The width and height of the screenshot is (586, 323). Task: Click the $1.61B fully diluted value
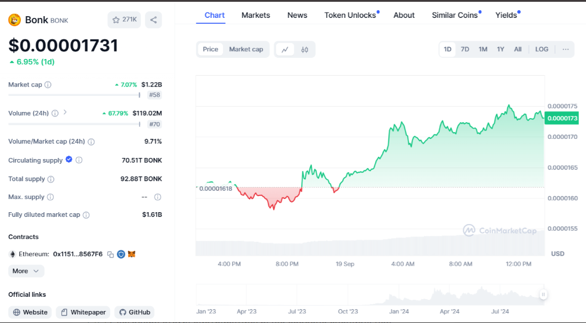coord(152,215)
